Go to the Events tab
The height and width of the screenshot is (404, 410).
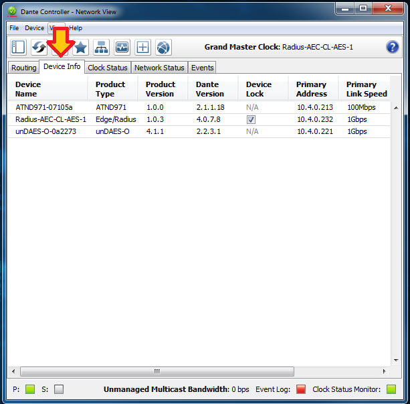pos(203,68)
